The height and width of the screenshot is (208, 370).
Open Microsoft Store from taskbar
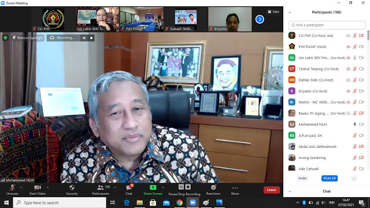pyautogui.click(x=153, y=203)
